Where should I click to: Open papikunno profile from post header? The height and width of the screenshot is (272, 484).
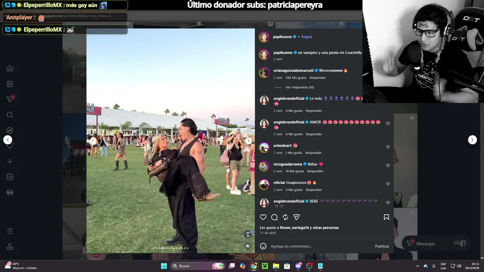coord(282,37)
